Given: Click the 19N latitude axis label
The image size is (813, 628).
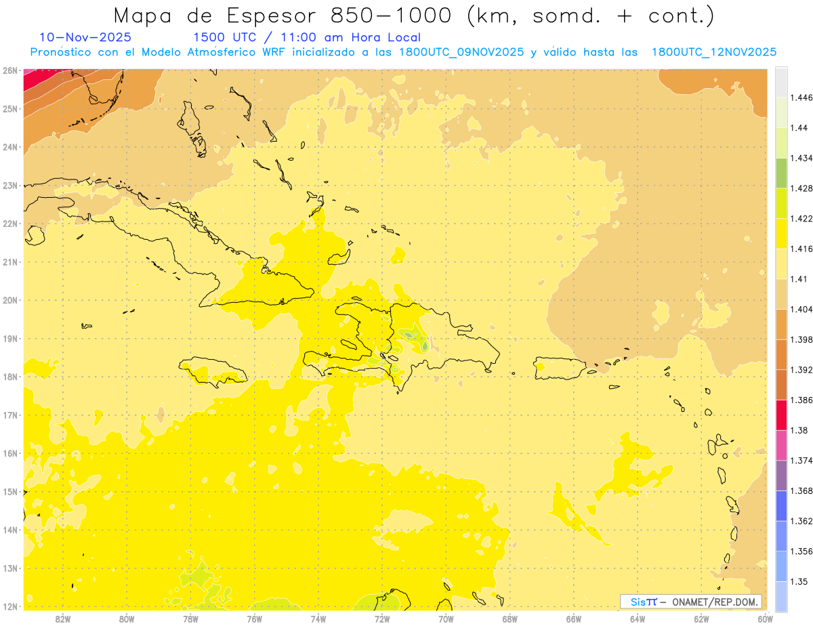Looking at the screenshot, I should [9, 338].
